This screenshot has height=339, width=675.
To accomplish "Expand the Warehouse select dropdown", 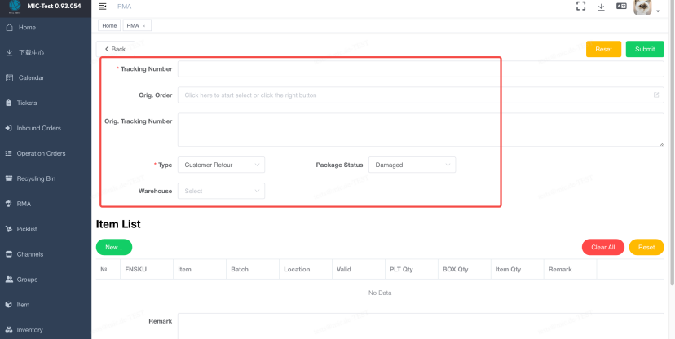I will point(221,192).
